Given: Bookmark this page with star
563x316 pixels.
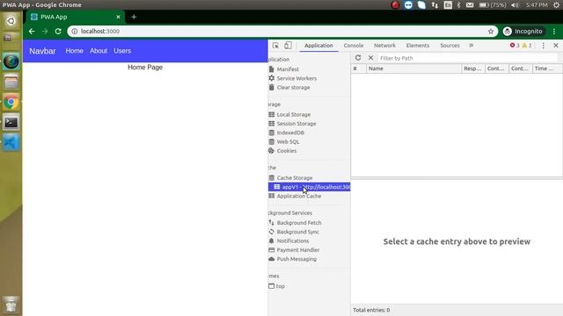Looking at the screenshot, I should 491,32.
